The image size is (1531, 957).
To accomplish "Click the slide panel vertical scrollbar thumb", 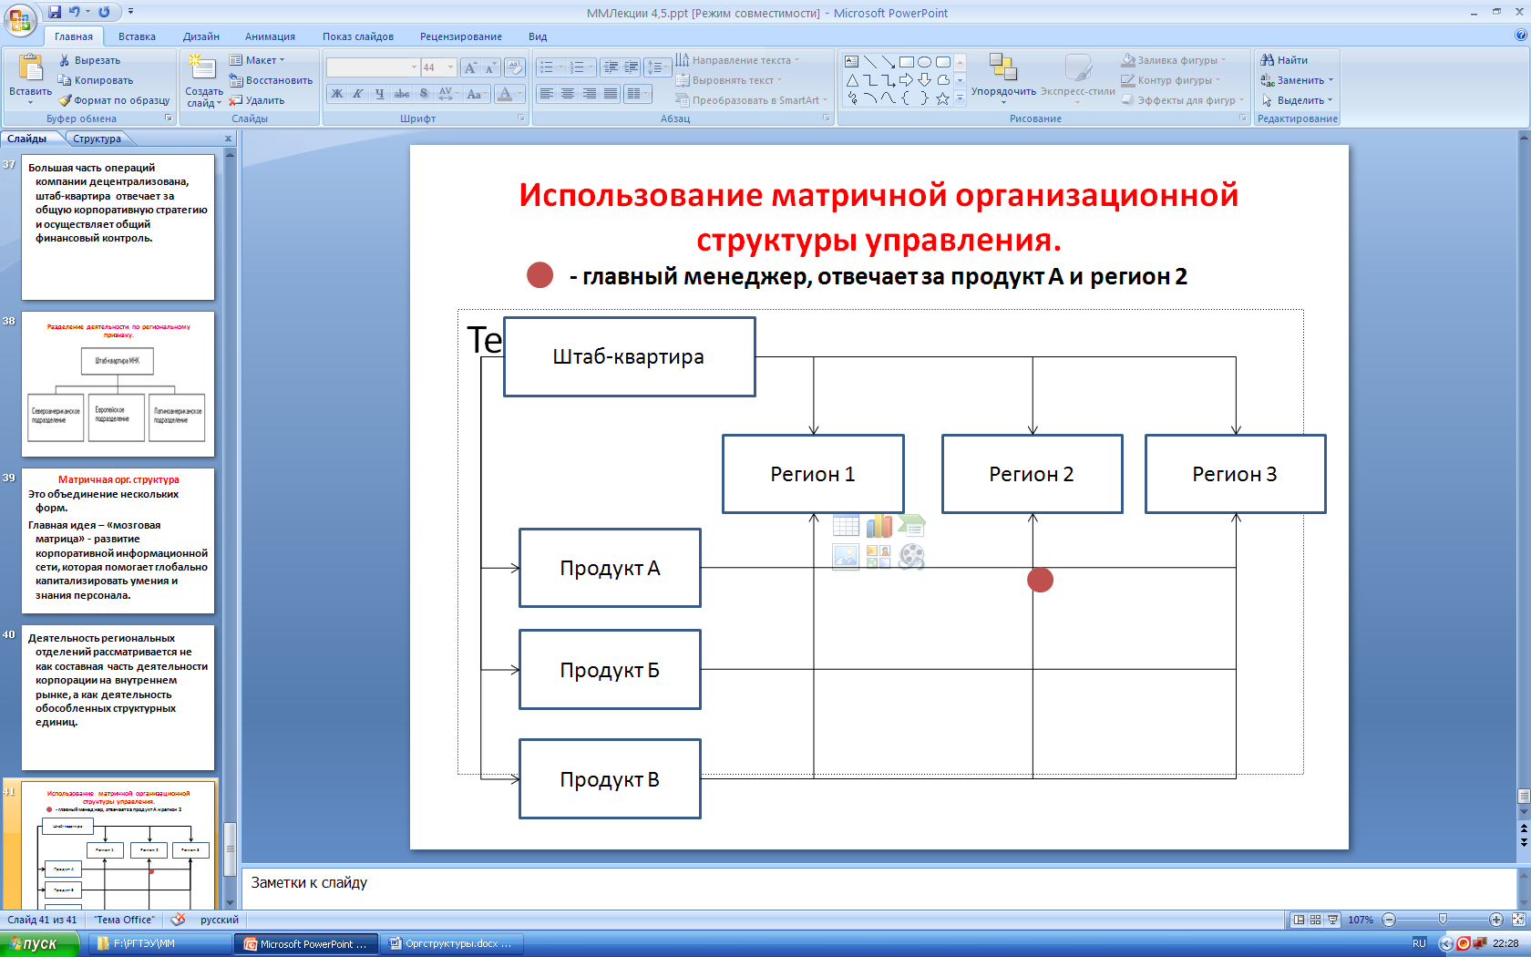I will pos(231,849).
